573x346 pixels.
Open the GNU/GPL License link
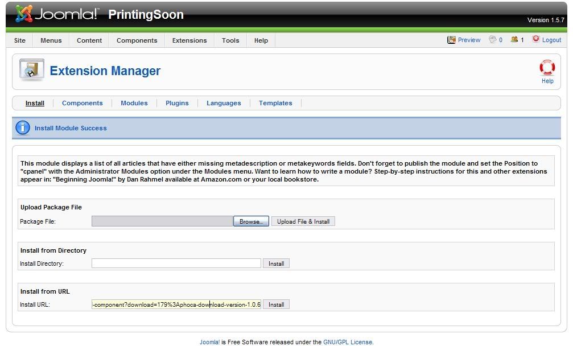[348, 342]
